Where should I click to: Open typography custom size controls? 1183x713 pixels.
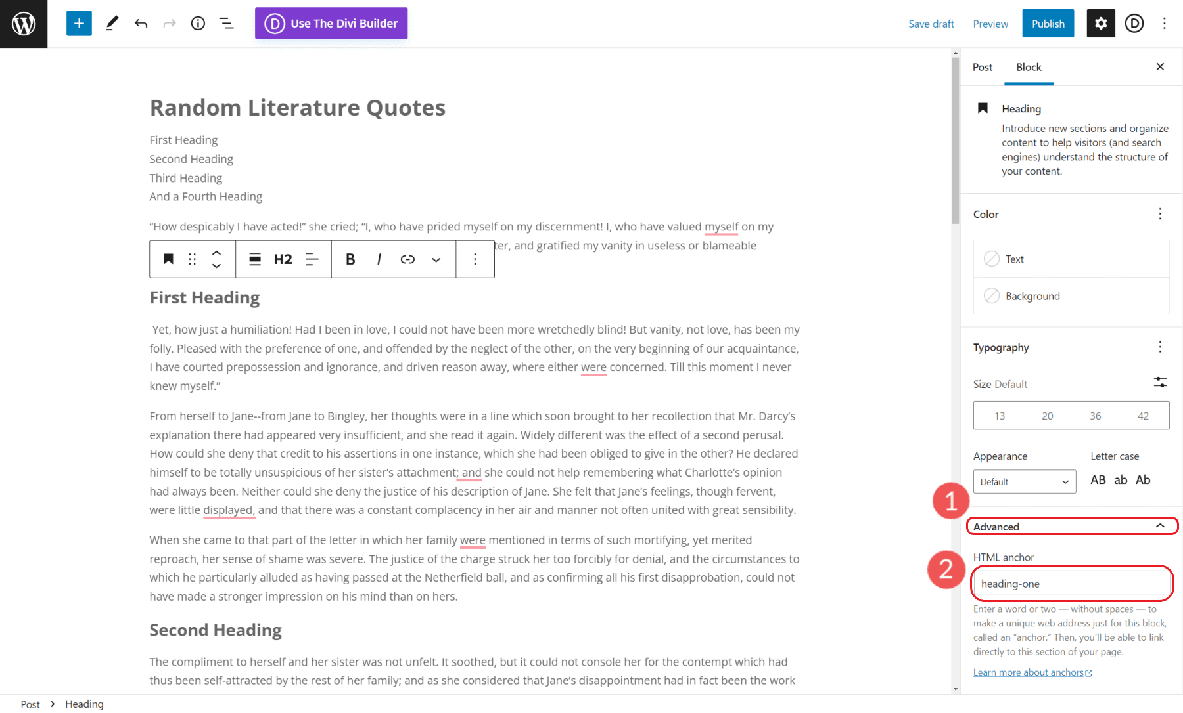1160,383
